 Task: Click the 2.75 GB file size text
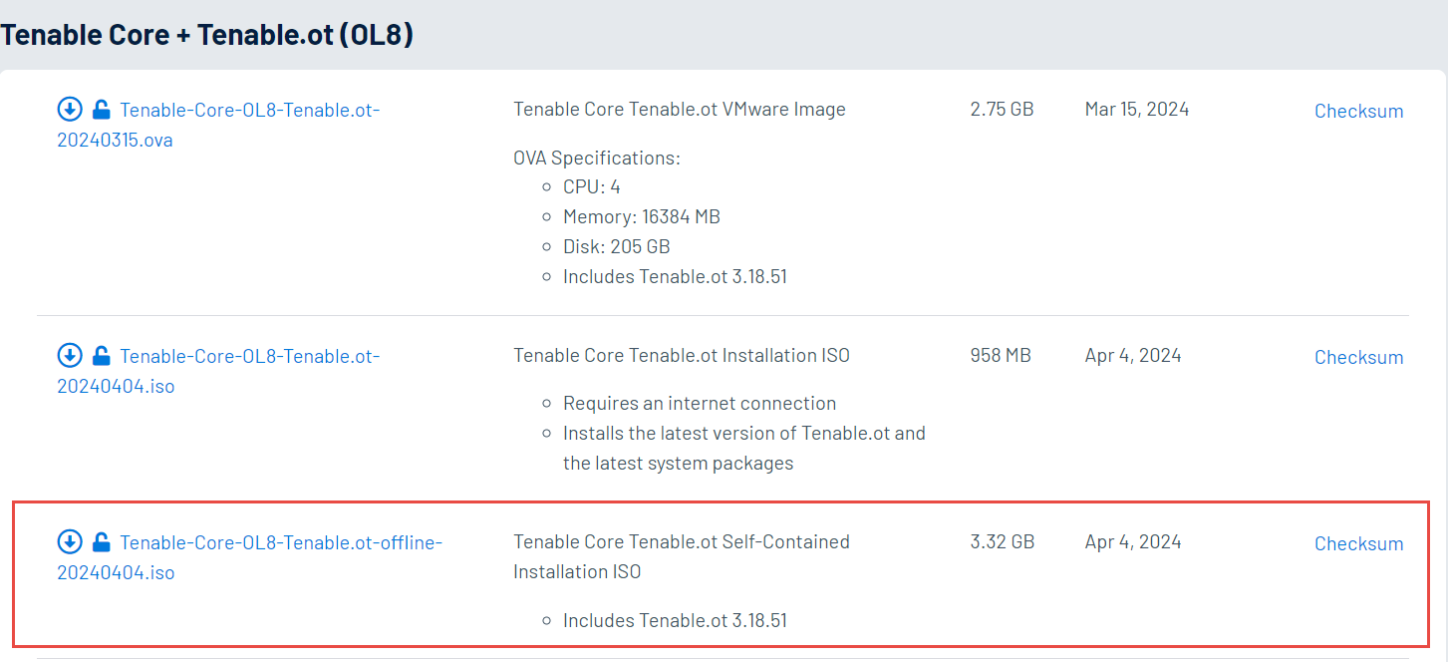tap(1002, 110)
